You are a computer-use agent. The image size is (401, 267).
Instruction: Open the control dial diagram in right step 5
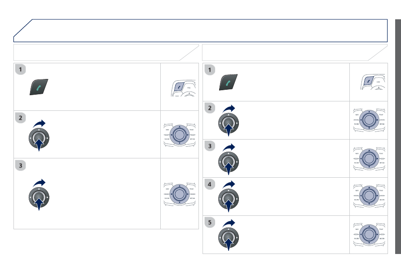(x=369, y=234)
